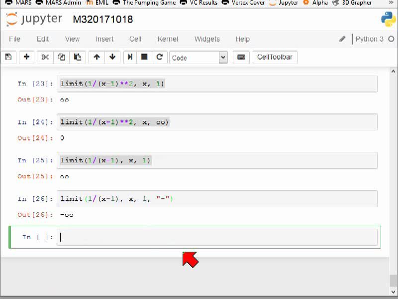Click the CellToolbar button

coord(275,57)
